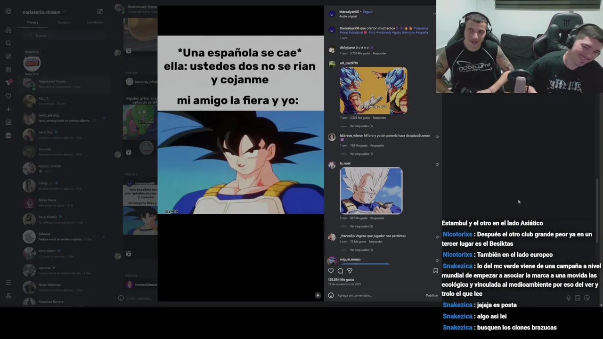Compose a new message with the pencil icon
The width and height of the screenshot is (603, 339).
pos(100,11)
